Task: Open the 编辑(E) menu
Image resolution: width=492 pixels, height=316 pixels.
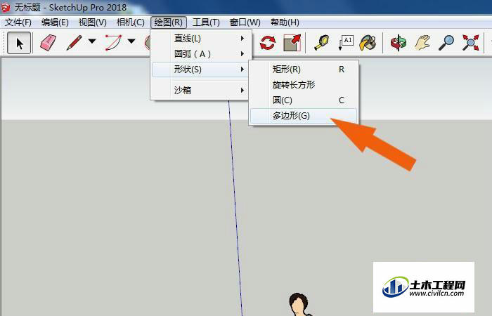Action: pyautogui.click(x=55, y=22)
